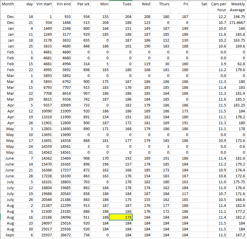The height and width of the screenshot is (239, 247).
Task: Select the Vin start cell 25937
Action: pos(44,235)
